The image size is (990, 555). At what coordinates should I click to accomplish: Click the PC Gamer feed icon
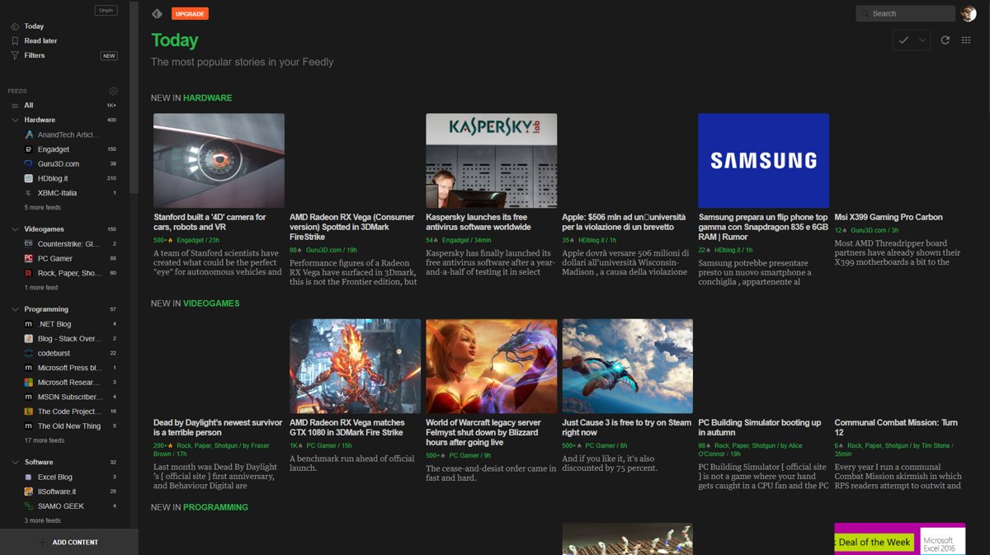(x=28, y=258)
